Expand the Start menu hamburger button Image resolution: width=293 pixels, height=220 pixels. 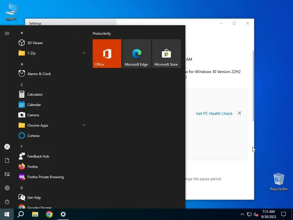(7, 33)
